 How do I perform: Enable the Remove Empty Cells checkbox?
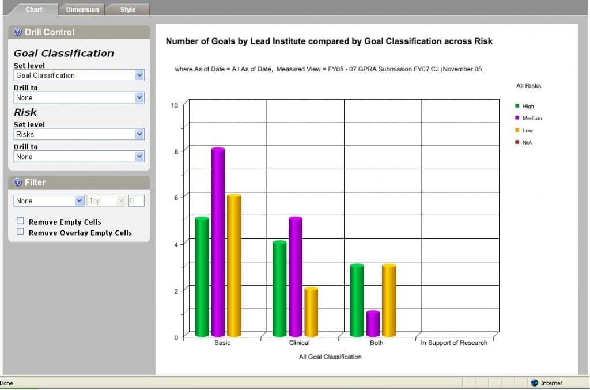pos(20,221)
